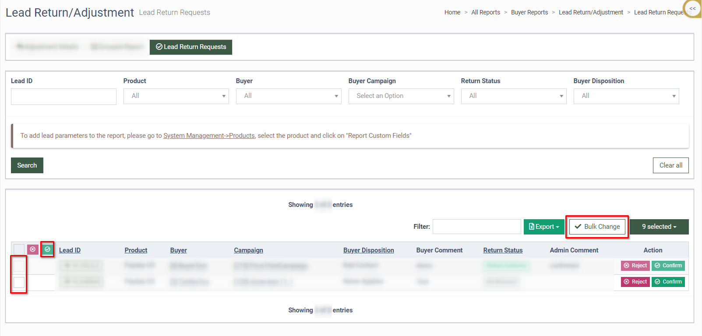Collapse the panel with the << icon
Image resolution: width=702 pixels, height=336 pixels.
pos(692,9)
